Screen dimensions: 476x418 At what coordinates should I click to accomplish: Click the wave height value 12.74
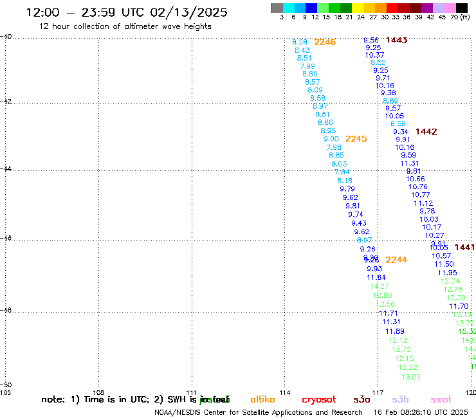tap(450, 282)
